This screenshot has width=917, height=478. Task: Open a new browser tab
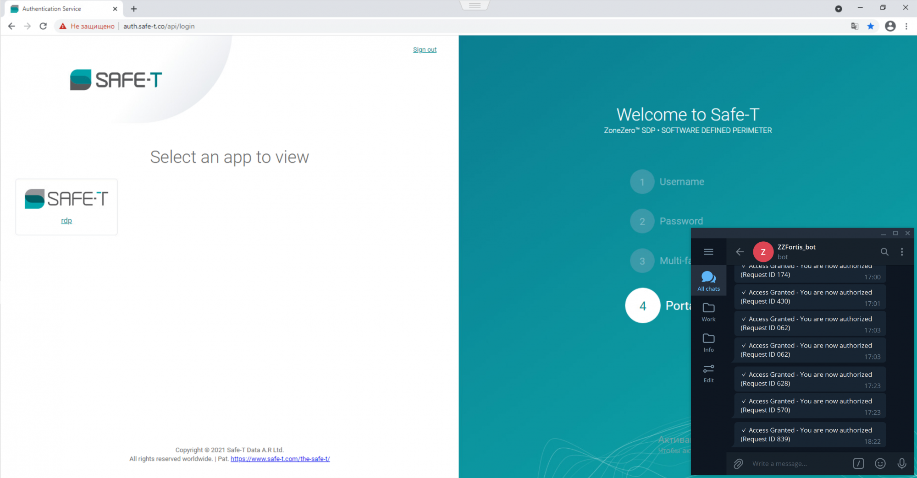point(134,9)
